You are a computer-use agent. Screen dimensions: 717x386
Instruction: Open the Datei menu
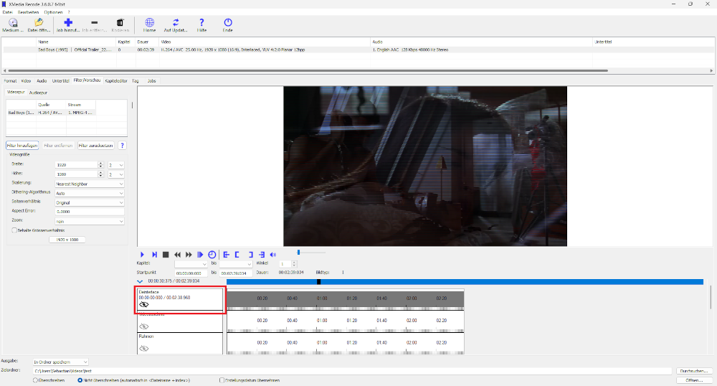(x=7, y=12)
